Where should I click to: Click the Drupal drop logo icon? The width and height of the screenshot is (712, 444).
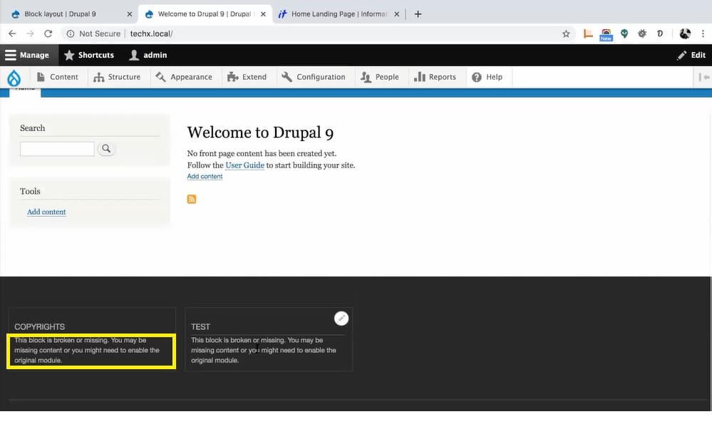coord(14,78)
